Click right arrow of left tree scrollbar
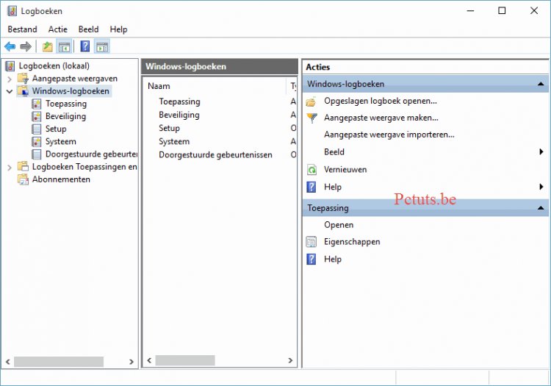Image resolution: width=551 pixels, height=386 pixels. [x=131, y=362]
